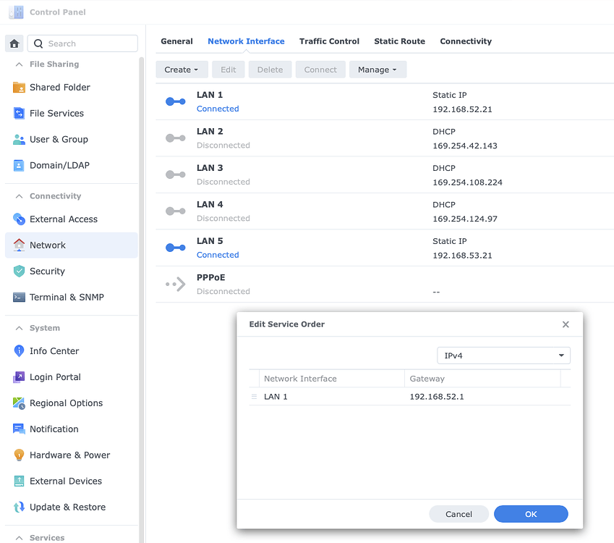Click the LAN 1 connected interface icon
Viewport: 614px width, 543px height.
point(176,101)
